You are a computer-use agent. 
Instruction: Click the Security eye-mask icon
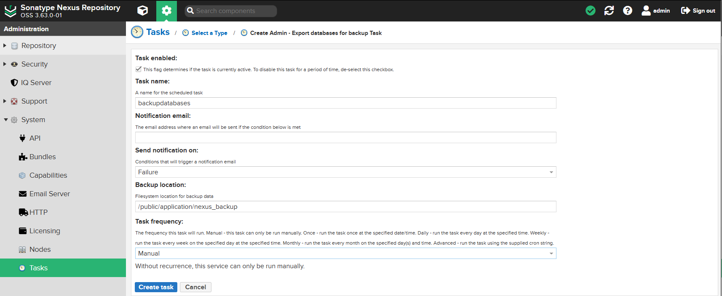pyautogui.click(x=14, y=64)
